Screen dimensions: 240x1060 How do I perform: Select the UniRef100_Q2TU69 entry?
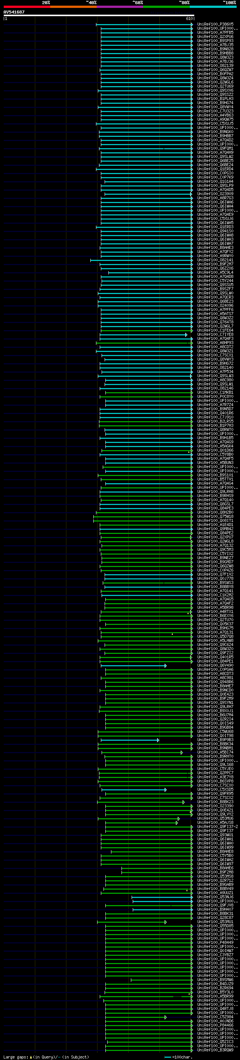tap(215, 86)
